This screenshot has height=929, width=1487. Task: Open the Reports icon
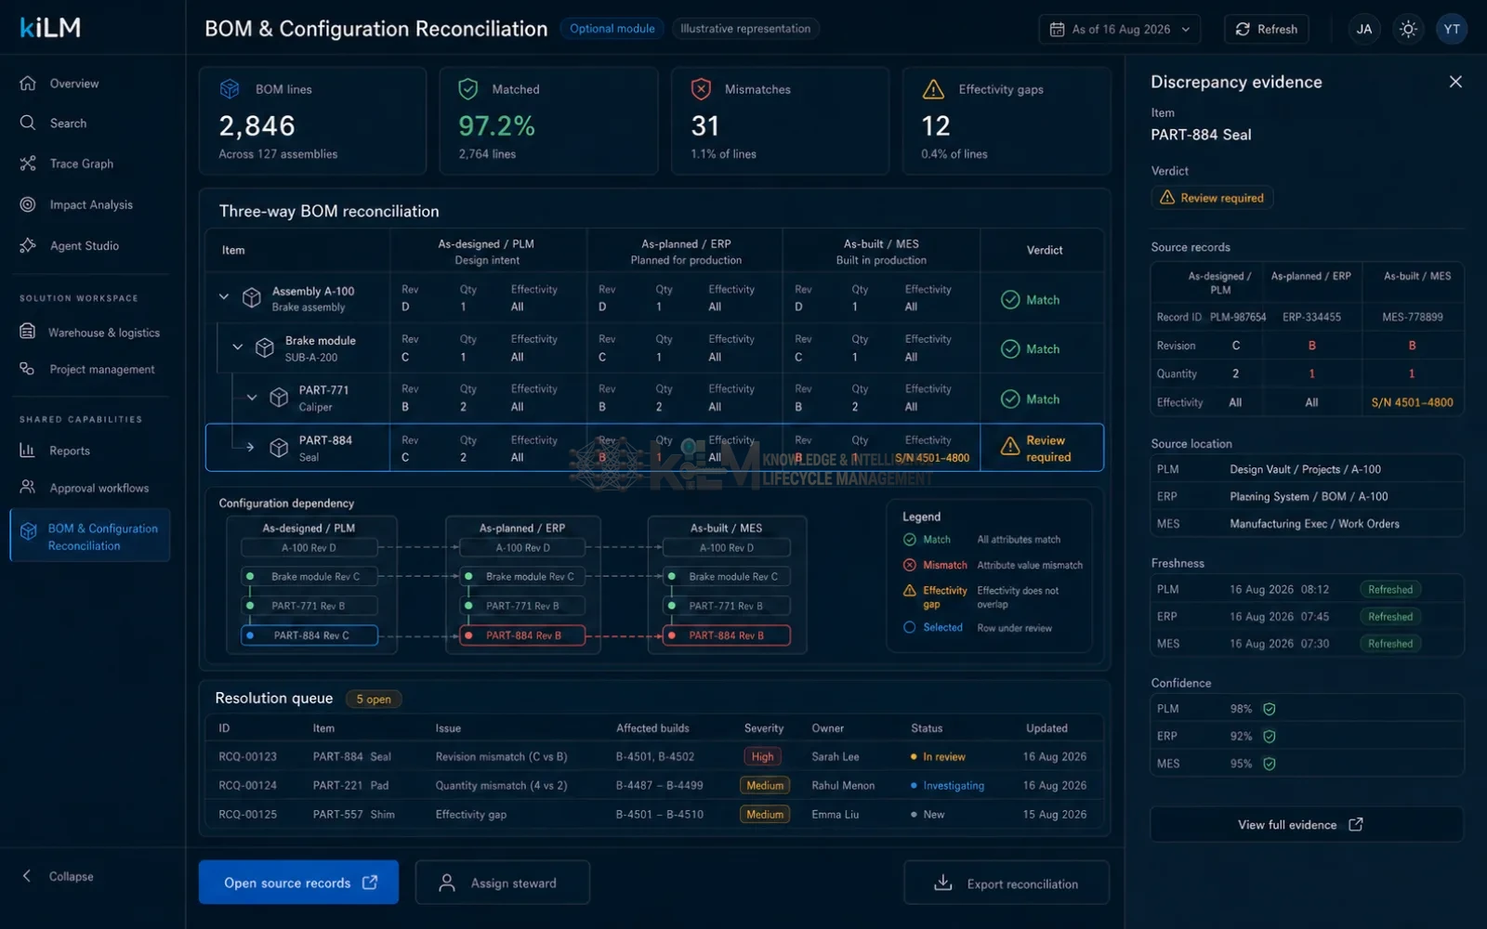pos(28,450)
